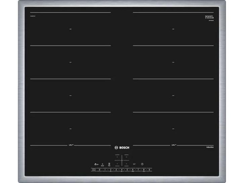Tap the main power on/off symbol
244x183 pixels.
click(94, 170)
